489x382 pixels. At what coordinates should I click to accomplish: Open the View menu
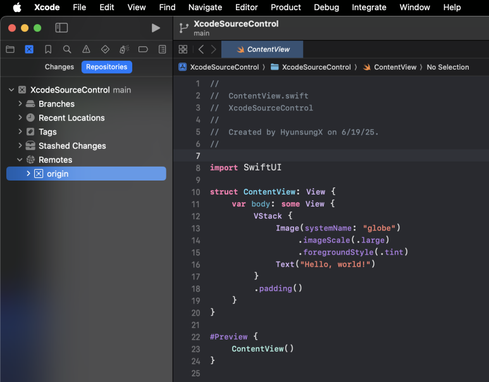(136, 7)
